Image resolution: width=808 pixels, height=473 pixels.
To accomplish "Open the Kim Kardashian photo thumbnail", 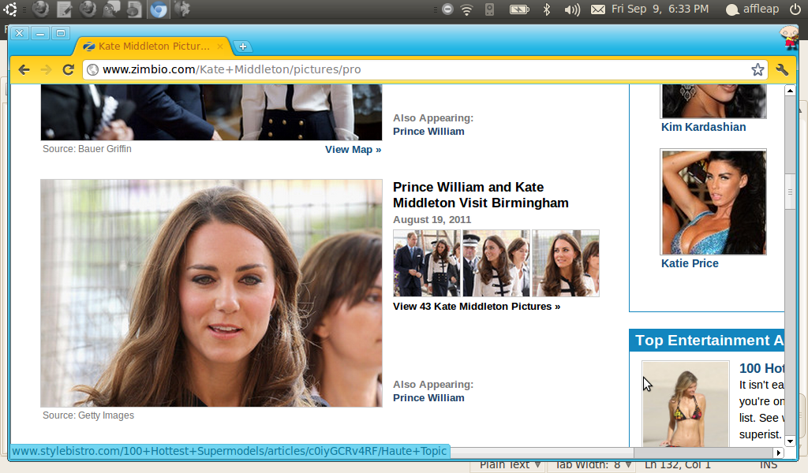I will pos(713,102).
